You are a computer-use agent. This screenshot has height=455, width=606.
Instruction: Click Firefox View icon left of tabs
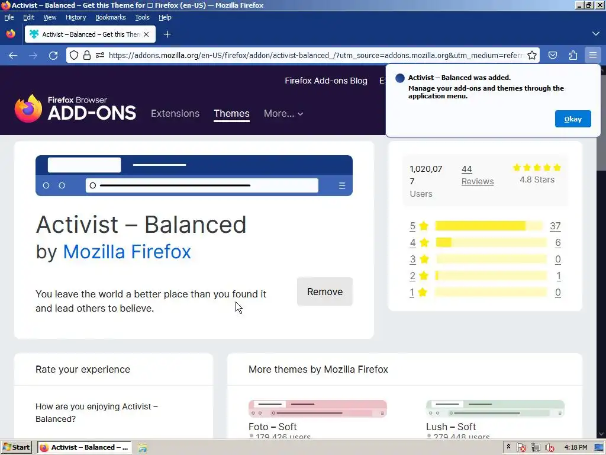pos(11,34)
